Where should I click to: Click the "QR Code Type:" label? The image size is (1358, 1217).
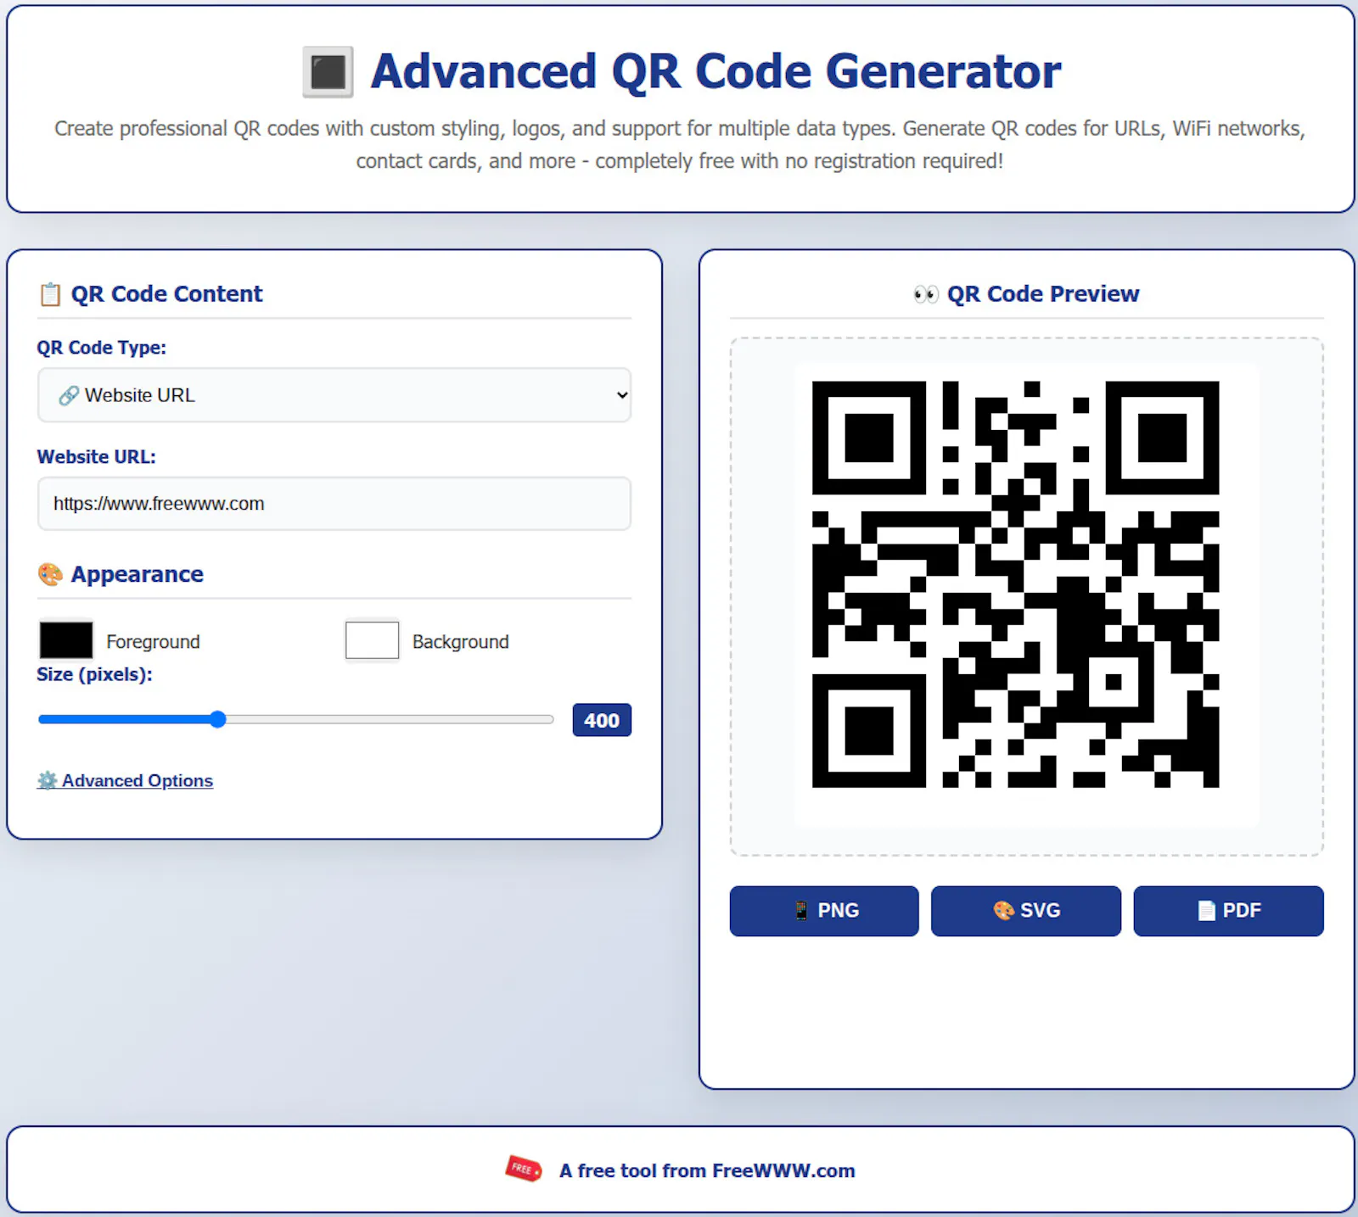101,348
